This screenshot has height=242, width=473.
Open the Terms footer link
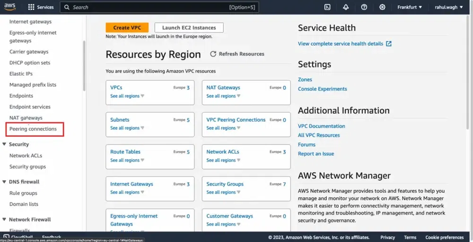coord(410,237)
